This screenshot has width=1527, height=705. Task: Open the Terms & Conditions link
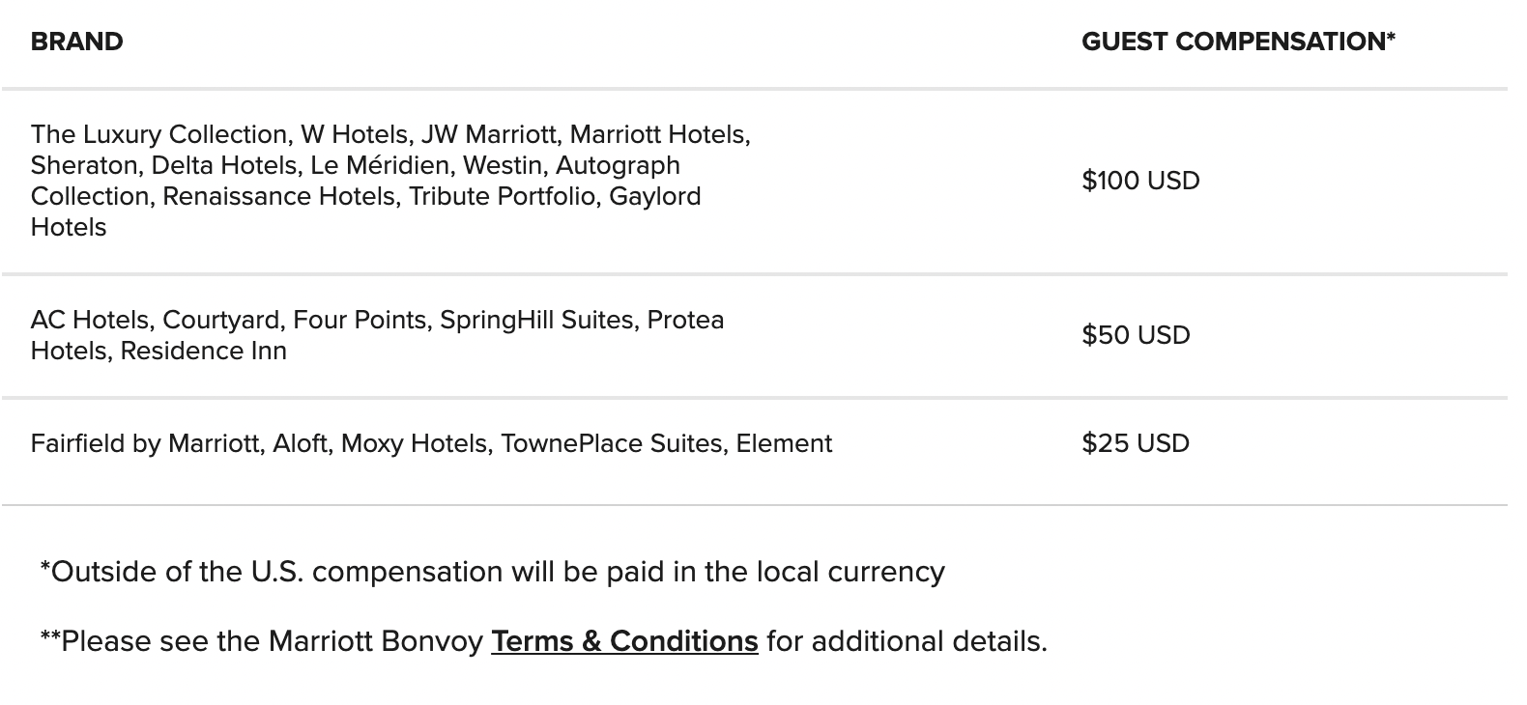(624, 641)
